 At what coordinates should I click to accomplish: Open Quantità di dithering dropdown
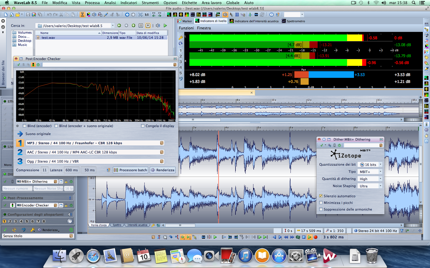pos(370,179)
